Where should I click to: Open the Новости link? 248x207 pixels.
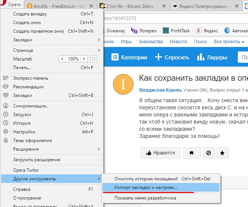178,42
